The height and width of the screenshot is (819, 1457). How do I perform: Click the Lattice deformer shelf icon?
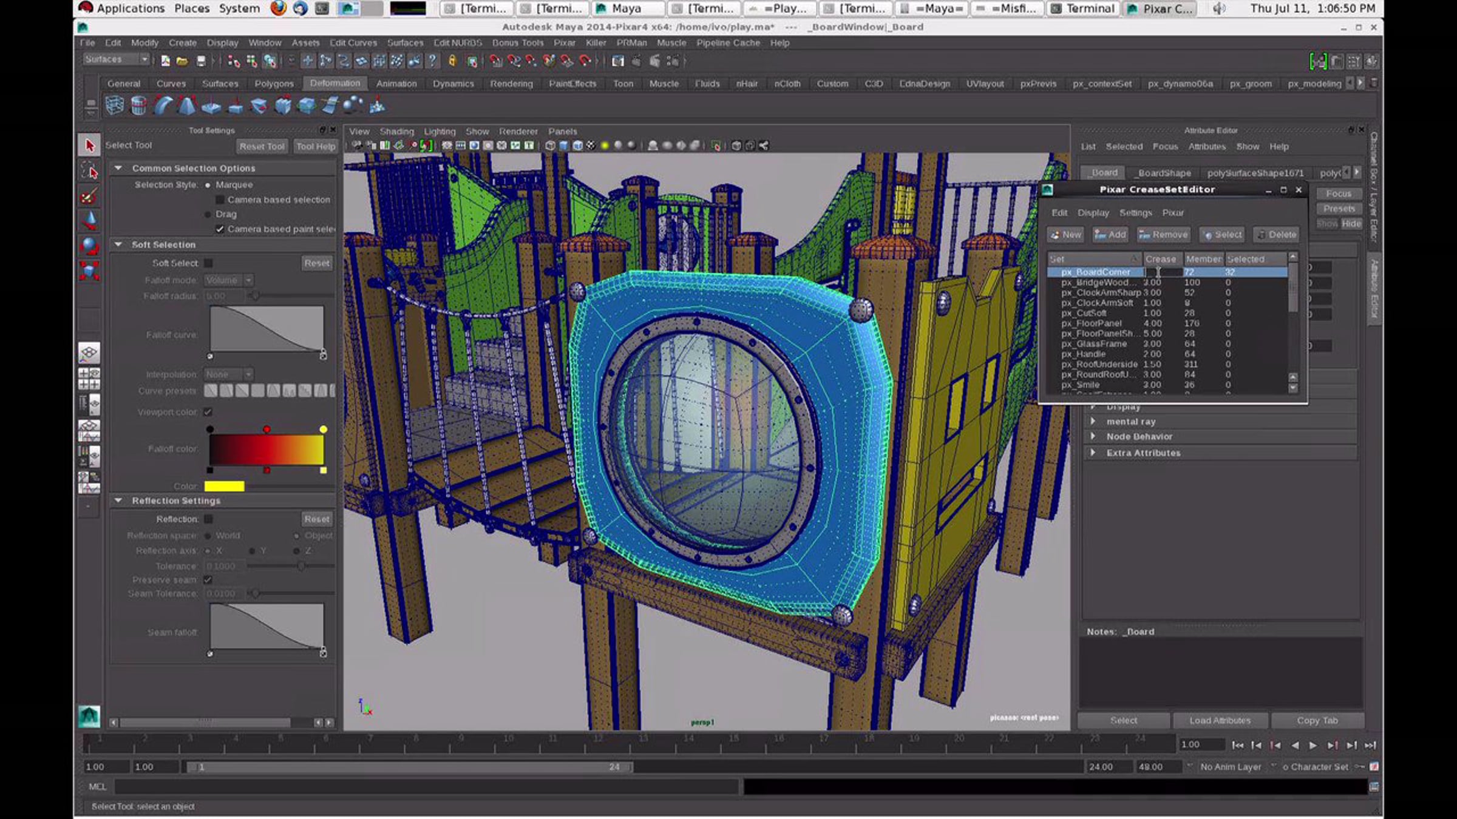[114, 106]
